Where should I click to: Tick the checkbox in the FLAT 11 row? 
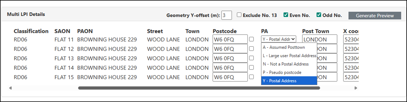[x=251, y=39]
